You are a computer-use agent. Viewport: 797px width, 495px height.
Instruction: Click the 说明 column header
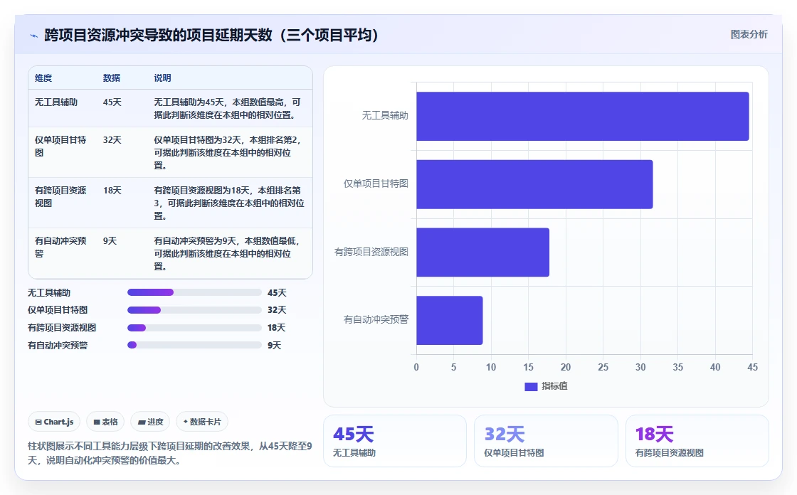point(162,78)
